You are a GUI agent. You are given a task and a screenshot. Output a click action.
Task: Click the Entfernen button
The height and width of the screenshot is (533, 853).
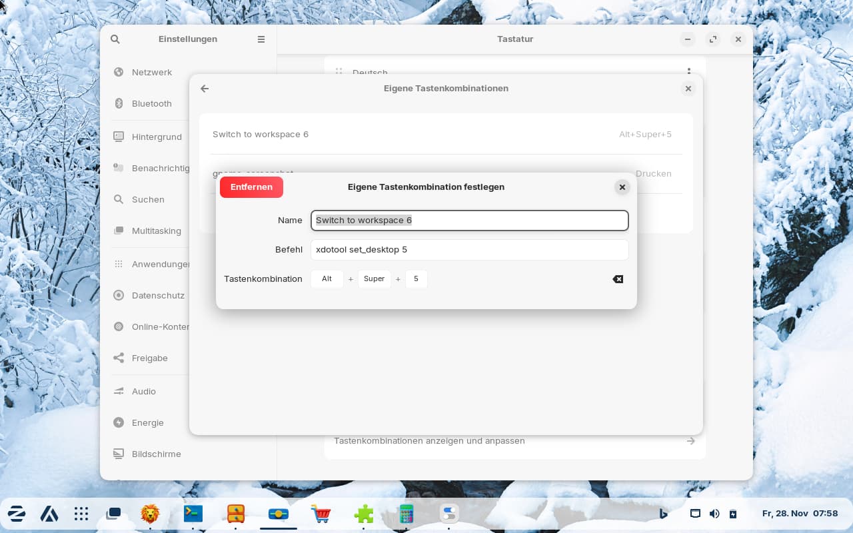coord(251,187)
